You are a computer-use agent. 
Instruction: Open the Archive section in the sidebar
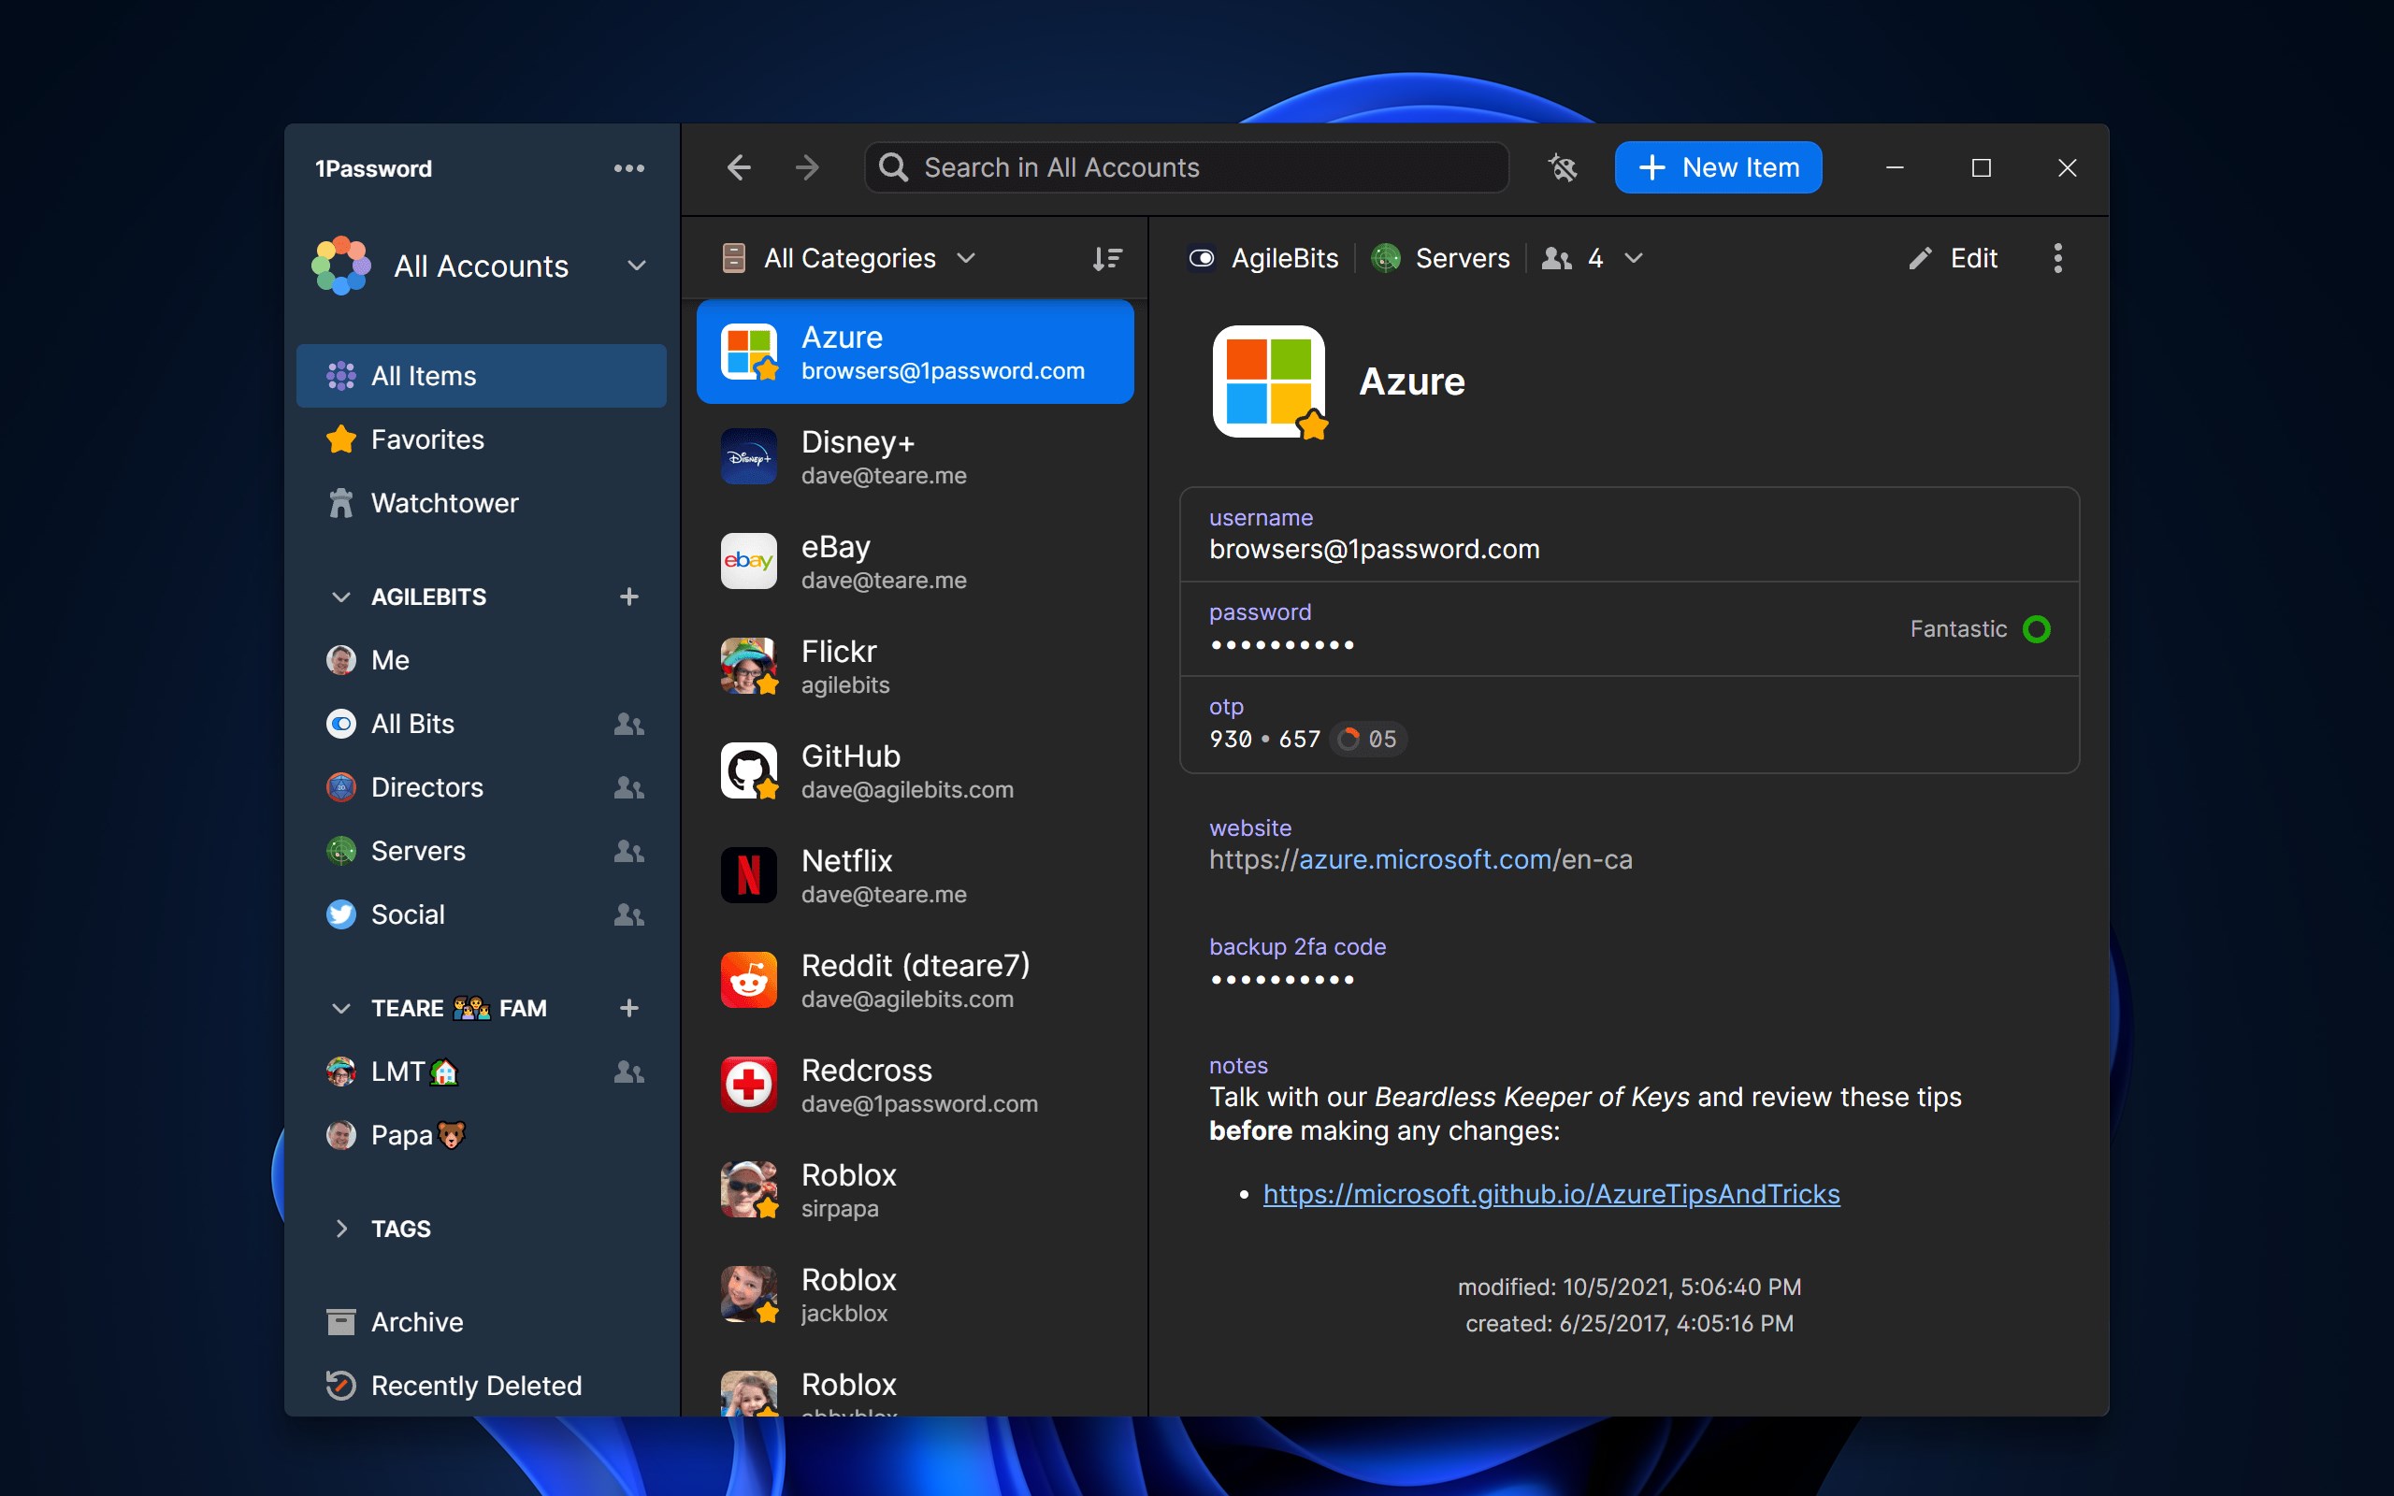click(416, 1321)
